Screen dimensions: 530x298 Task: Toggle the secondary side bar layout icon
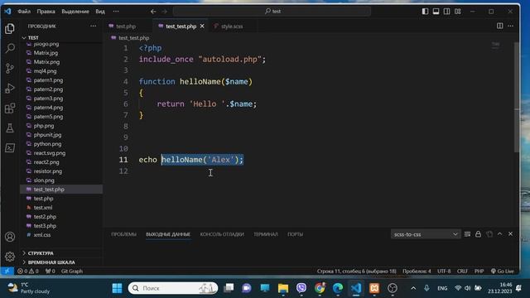coord(446,11)
